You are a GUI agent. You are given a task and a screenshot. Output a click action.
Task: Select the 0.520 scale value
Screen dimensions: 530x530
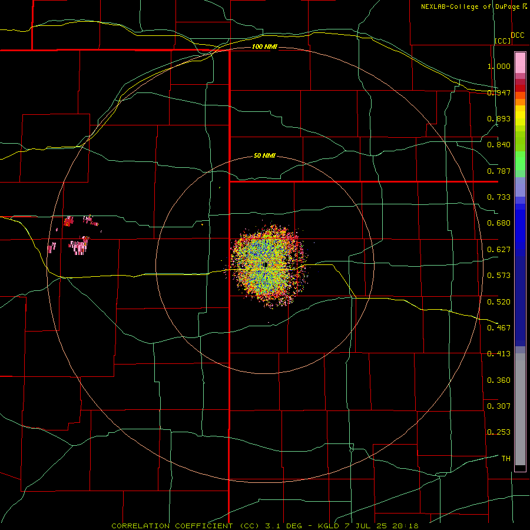point(499,302)
